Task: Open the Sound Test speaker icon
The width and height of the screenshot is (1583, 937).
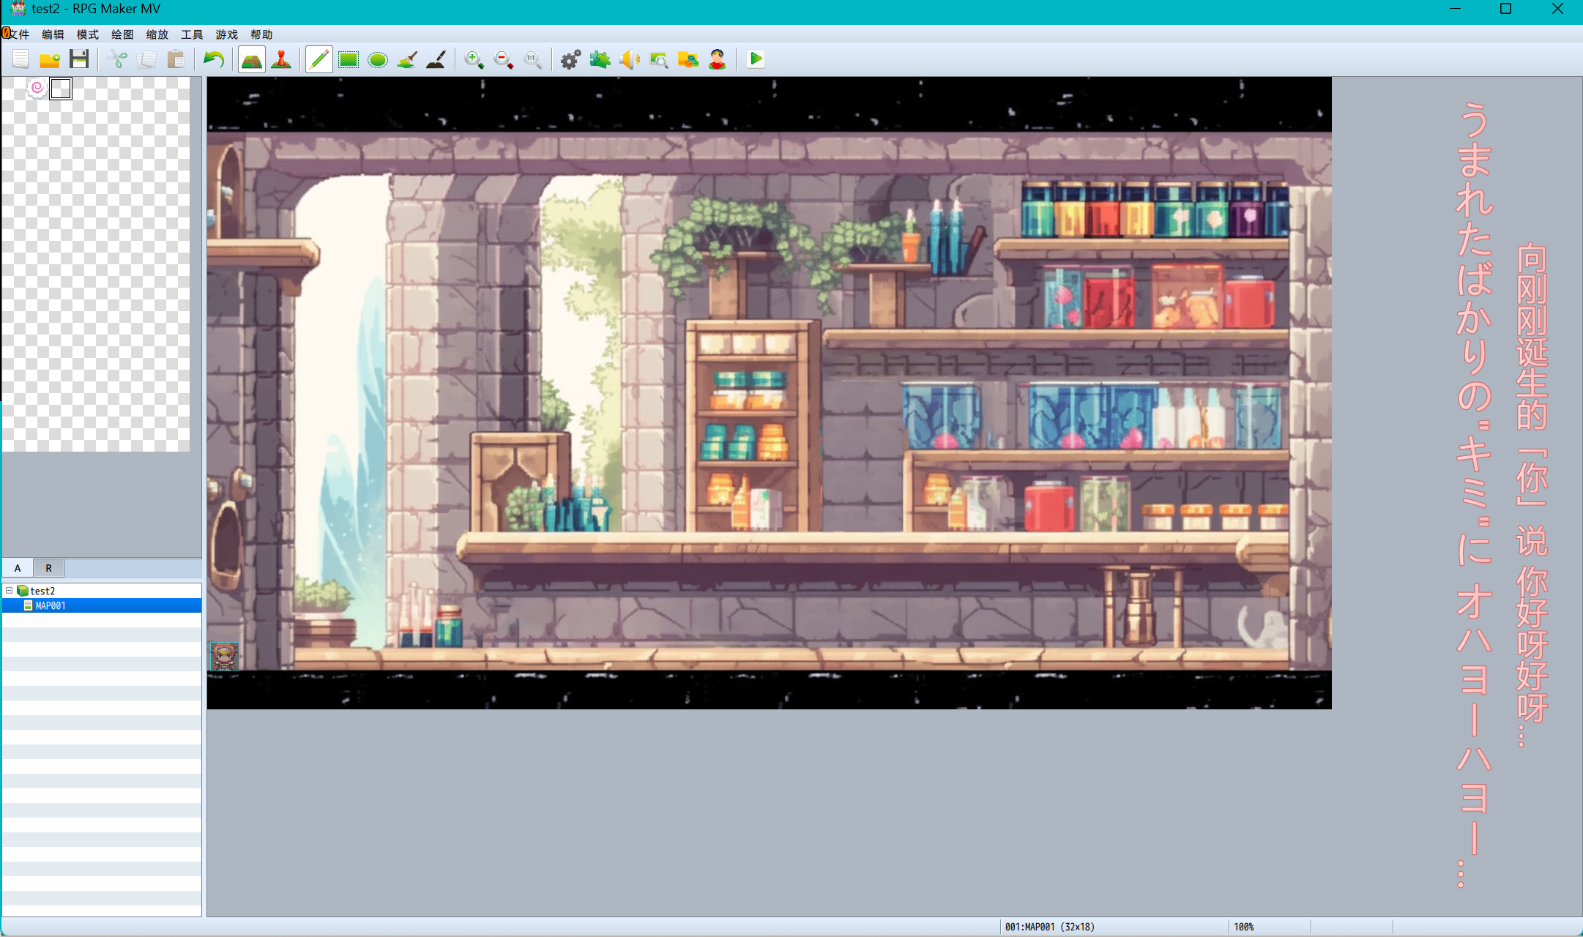Action: tap(629, 59)
